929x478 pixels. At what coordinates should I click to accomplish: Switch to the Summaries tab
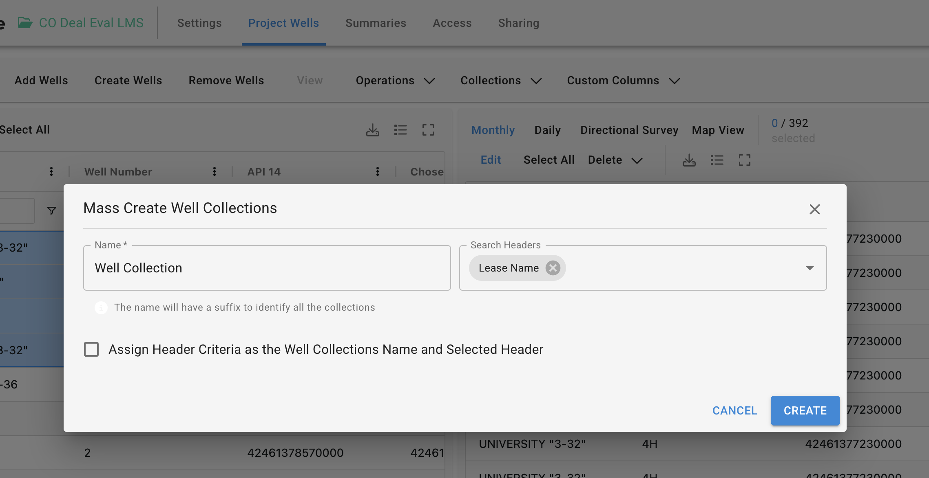point(376,23)
